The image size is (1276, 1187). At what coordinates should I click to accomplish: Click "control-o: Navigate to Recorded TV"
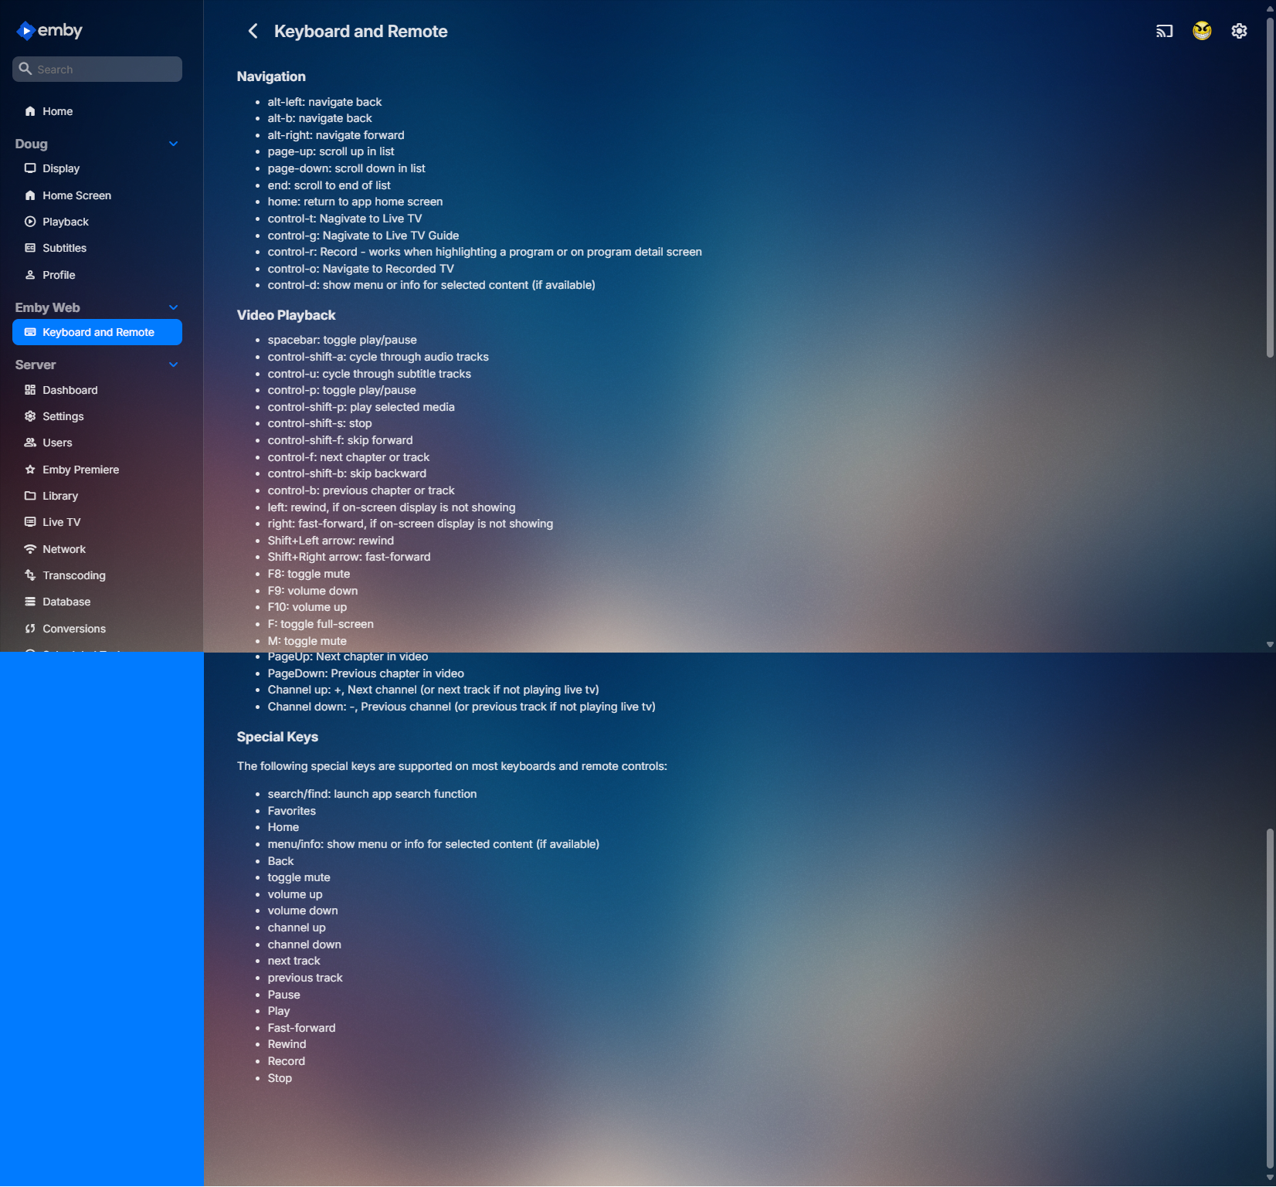(361, 269)
